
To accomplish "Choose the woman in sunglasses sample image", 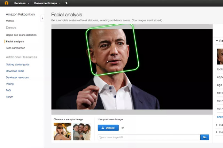I will [x=62, y=131].
